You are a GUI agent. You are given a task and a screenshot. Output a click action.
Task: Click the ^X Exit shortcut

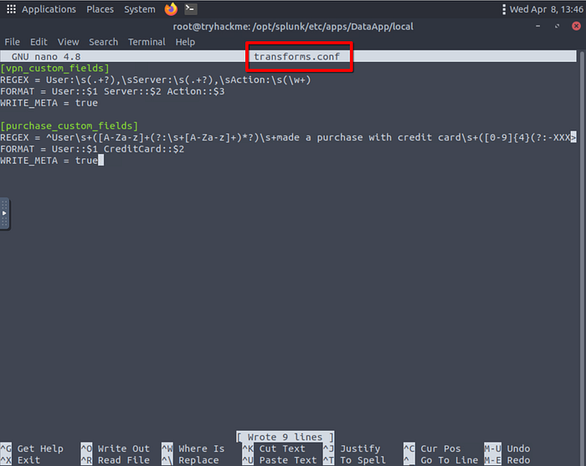click(20, 460)
